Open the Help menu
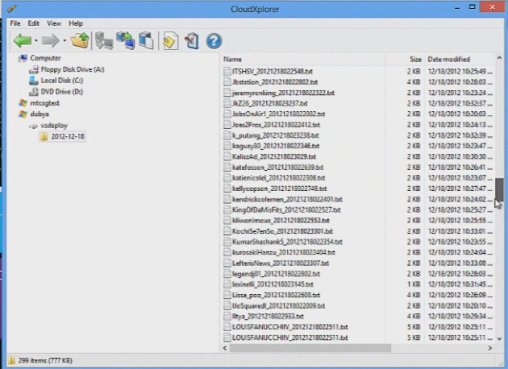 [76, 23]
